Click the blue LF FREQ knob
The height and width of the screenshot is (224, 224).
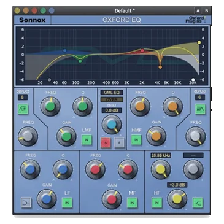coord(30,169)
